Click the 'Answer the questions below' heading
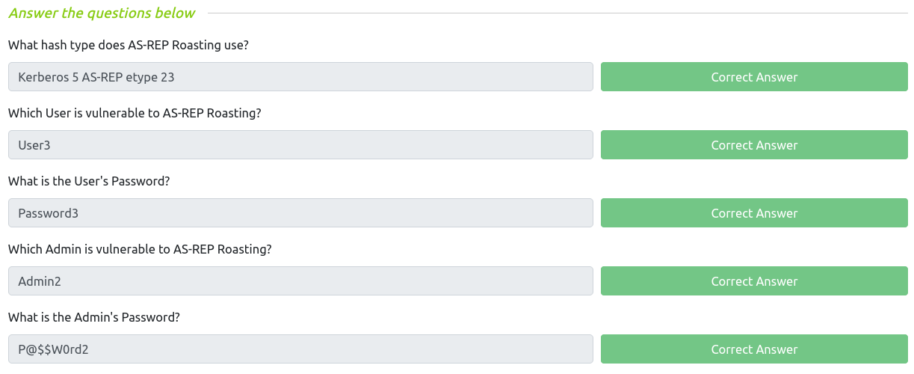The width and height of the screenshot is (914, 374). click(x=102, y=13)
